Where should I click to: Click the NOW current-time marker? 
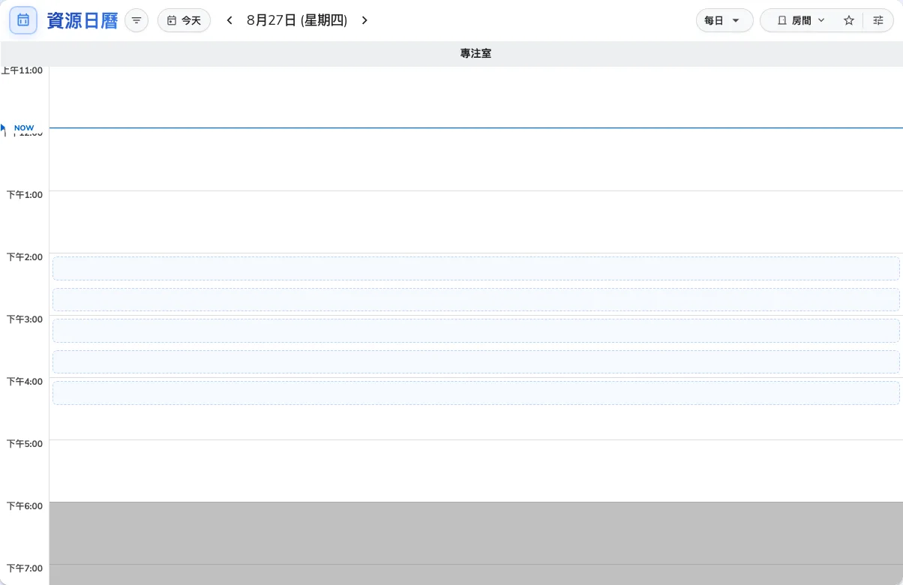click(24, 128)
